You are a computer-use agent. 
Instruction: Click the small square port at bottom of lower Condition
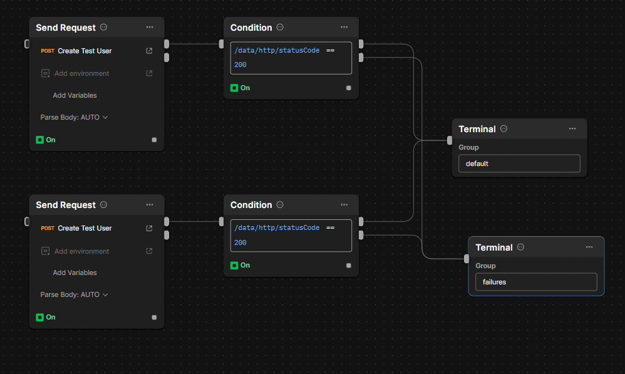click(349, 265)
